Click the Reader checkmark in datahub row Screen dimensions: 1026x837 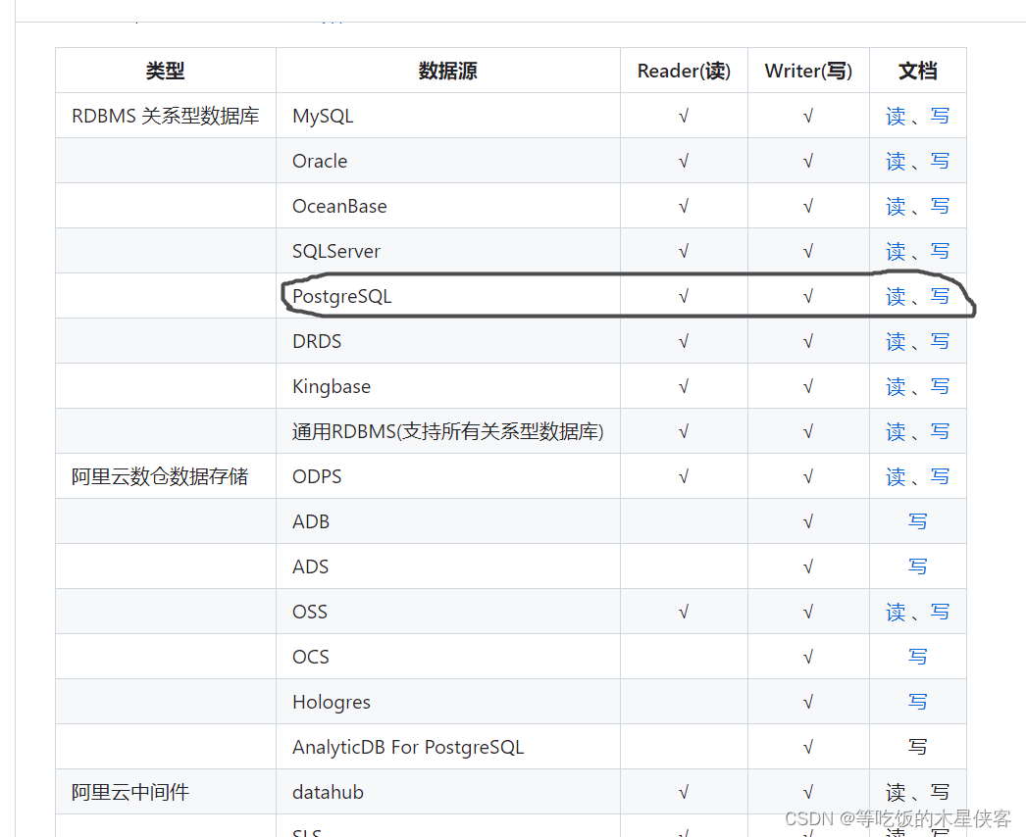(x=684, y=793)
